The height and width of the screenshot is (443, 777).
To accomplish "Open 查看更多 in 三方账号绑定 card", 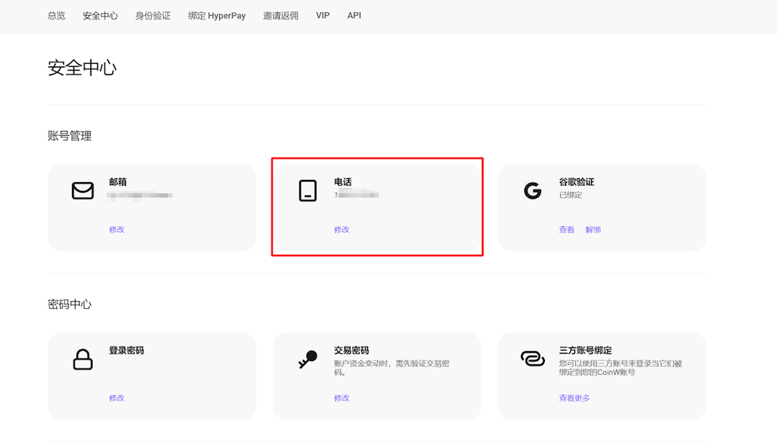I will pyautogui.click(x=574, y=397).
